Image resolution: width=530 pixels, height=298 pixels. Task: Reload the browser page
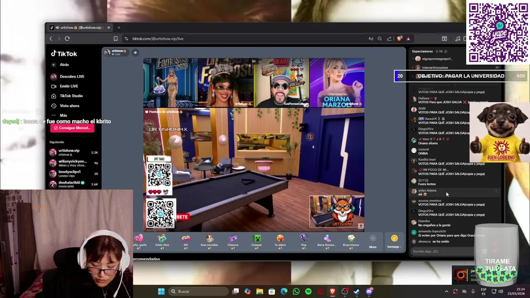pos(67,38)
